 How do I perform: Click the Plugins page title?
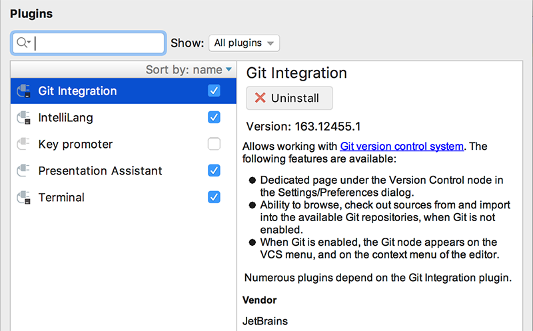point(31,14)
